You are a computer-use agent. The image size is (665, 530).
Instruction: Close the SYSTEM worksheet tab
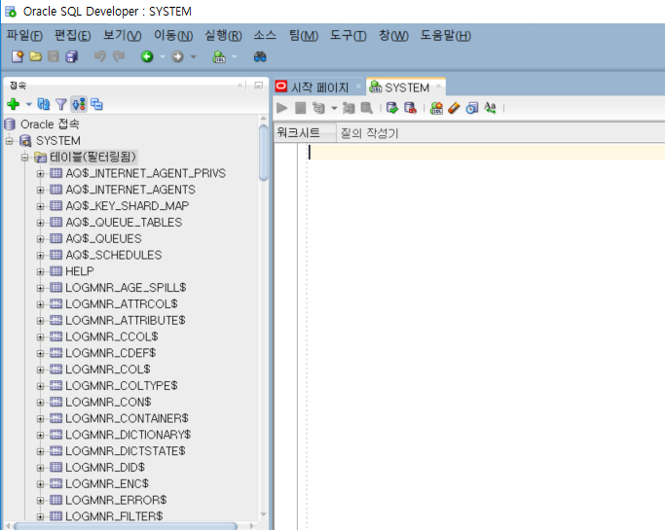coord(438,87)
